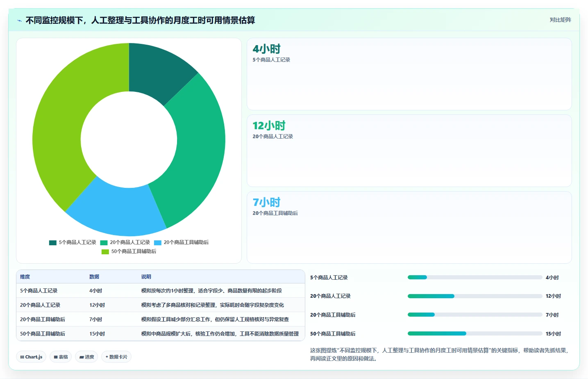
Task: Click the 进度 tag
Action: pyautogui.click(x=86, y=357)
